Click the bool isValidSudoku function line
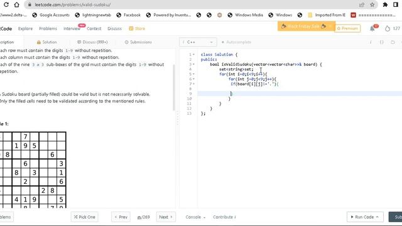The width and height of the screenshot is (402, 226). (266, 64)
